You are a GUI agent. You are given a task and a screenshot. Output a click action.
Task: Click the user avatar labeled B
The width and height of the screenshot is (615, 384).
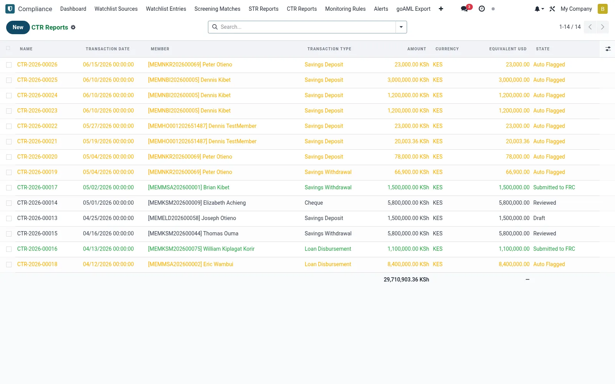[x=603, y=9]
